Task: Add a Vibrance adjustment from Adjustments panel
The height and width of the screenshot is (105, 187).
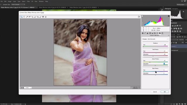Action: 180,26
